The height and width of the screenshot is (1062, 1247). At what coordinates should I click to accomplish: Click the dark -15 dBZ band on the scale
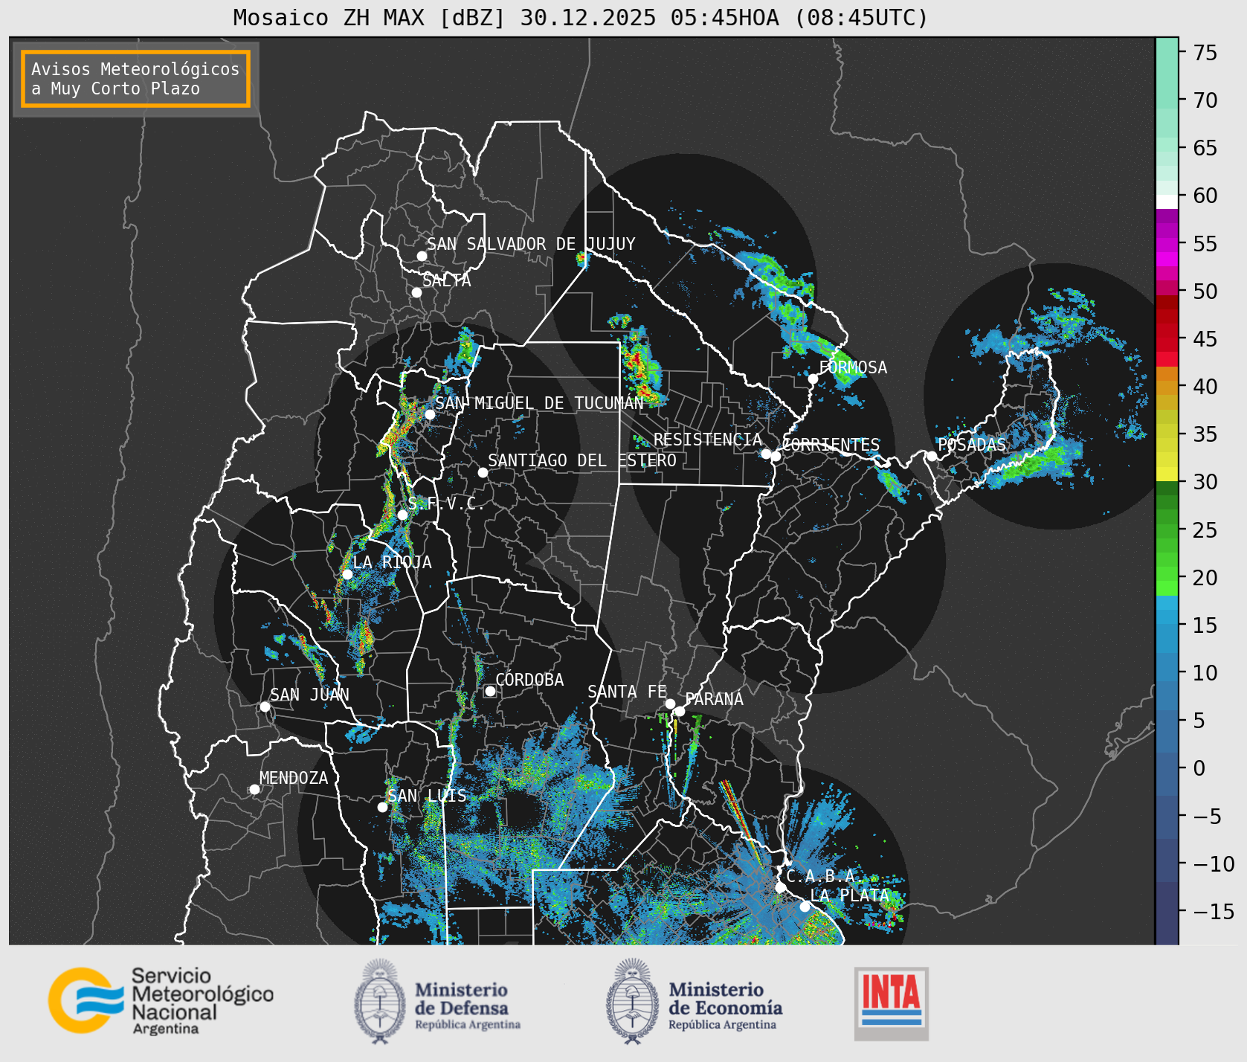click(x=1167, y=913)
